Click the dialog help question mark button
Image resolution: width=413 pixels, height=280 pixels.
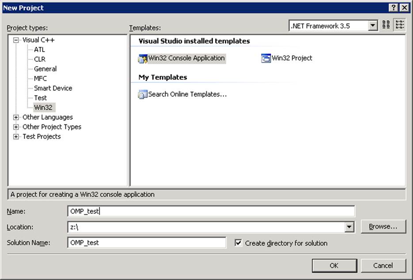[393, 7]
